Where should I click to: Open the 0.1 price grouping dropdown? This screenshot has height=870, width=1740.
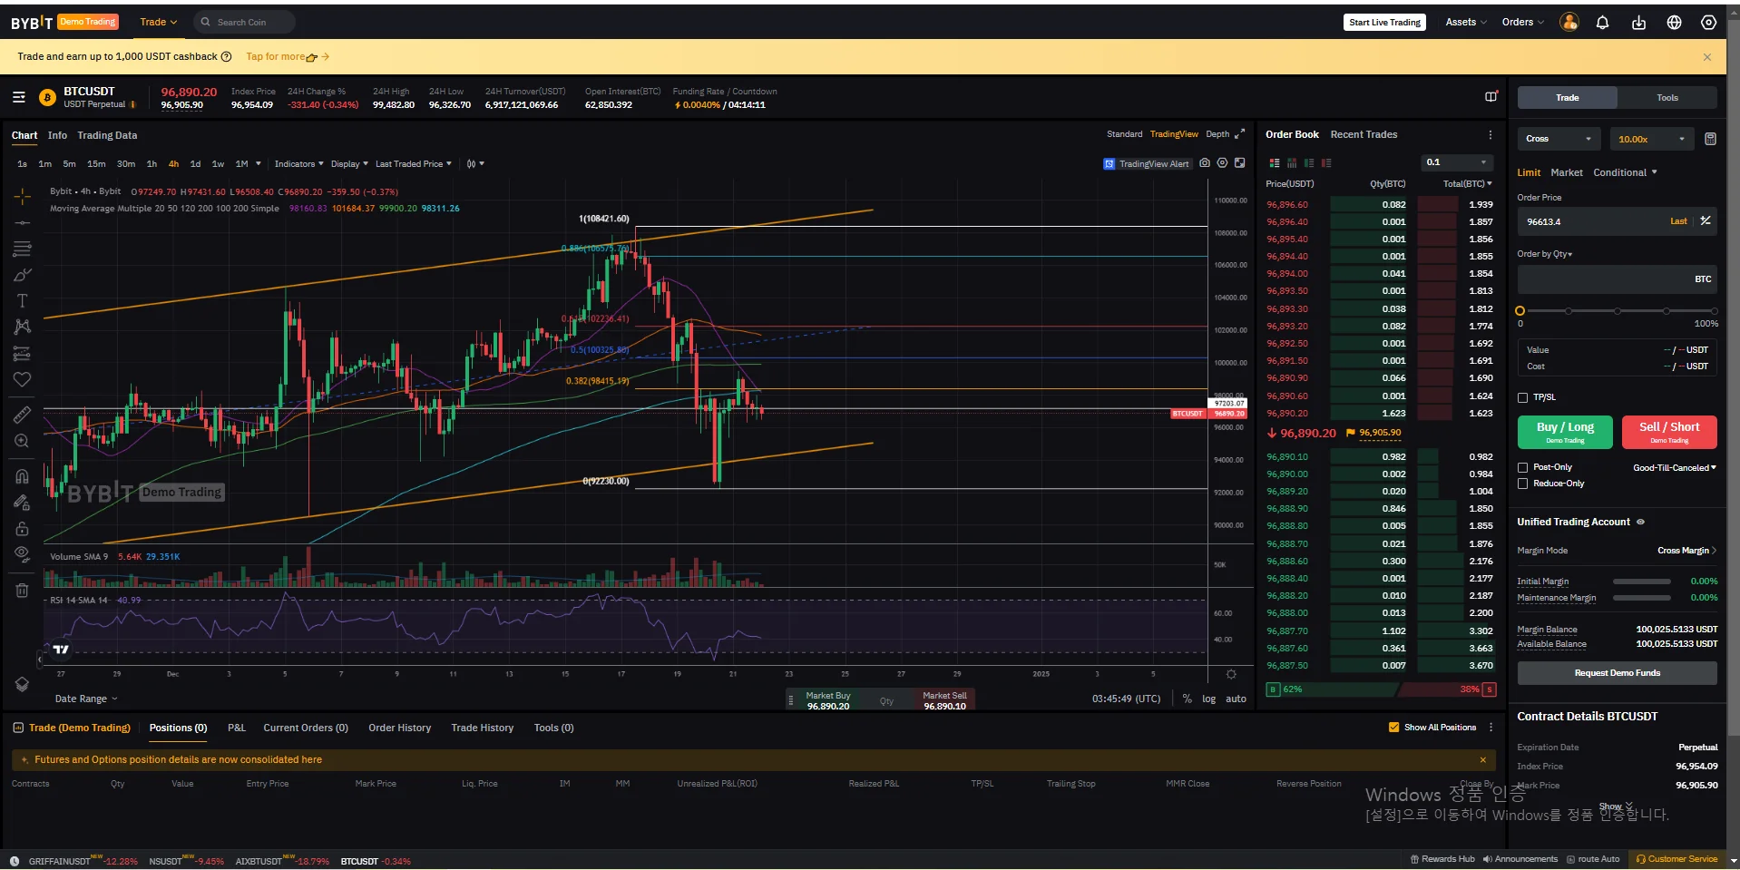tap(1457, 162)
